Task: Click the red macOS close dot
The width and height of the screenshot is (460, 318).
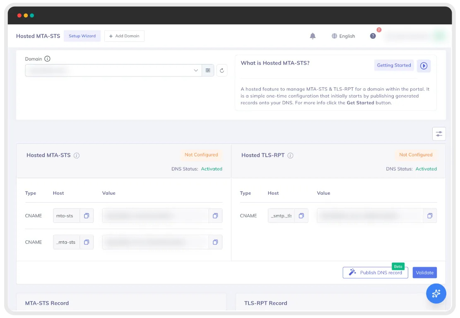Action: (19, 16)
